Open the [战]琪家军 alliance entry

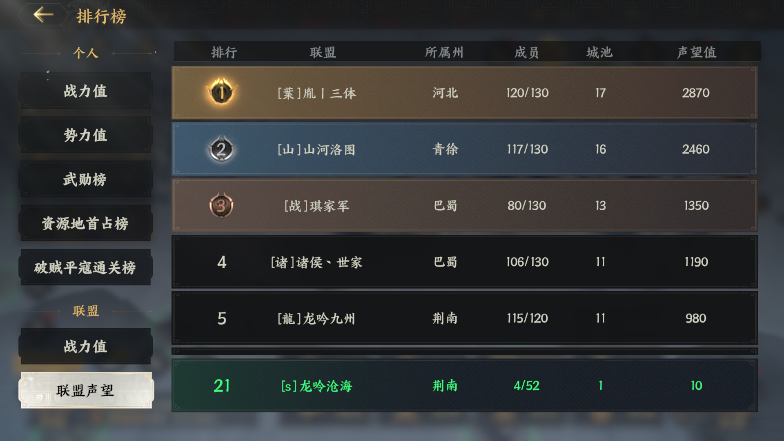tap(465, 205)
